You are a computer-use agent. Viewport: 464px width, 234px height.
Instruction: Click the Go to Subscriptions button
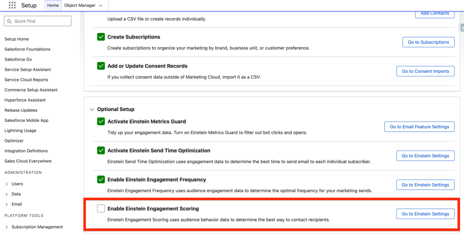[x=428, y=42]
